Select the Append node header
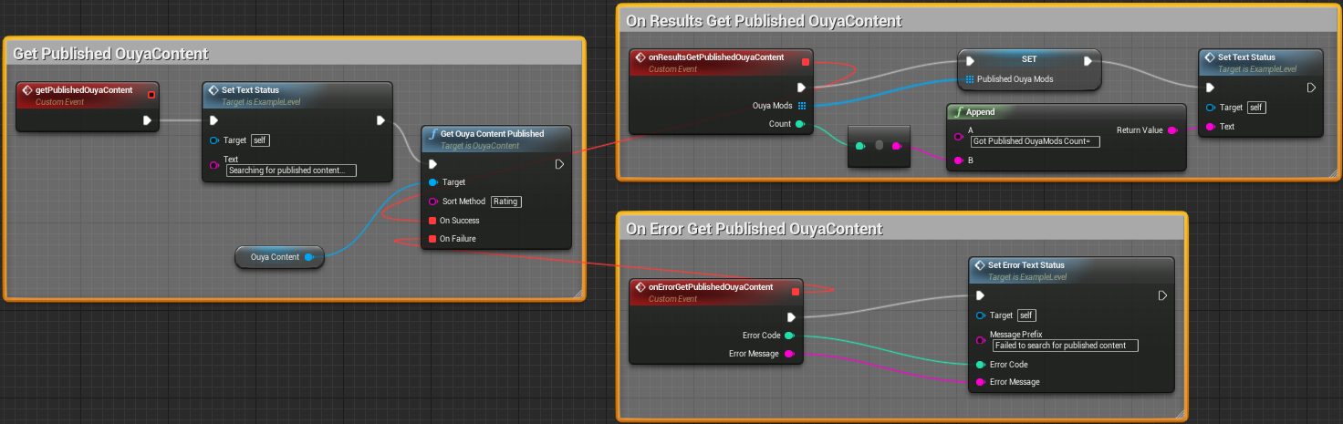The height and width of the screenshot is (424, 1343). coord(1066,112)
